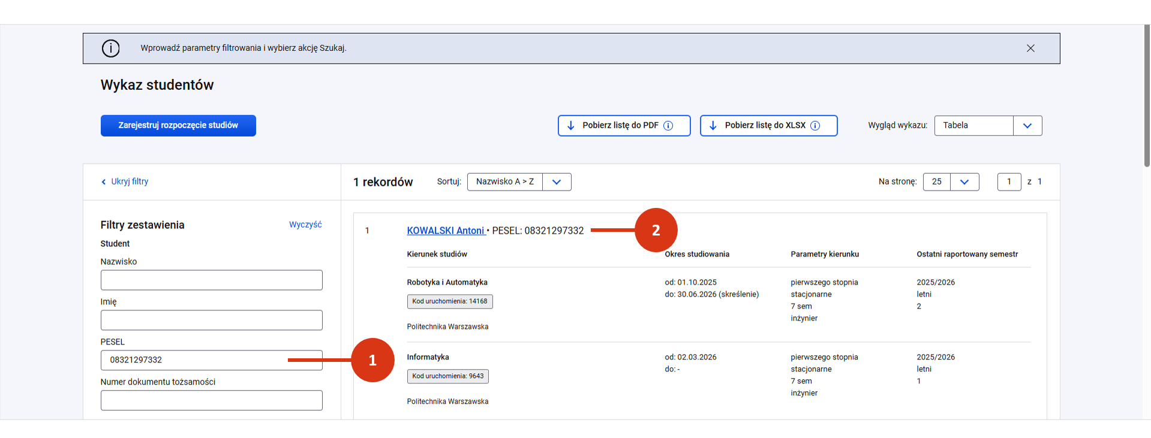Viewport: 1151px width, 438px height.
Task: Close the filter instructions banner
Action: coord(1030,49)
